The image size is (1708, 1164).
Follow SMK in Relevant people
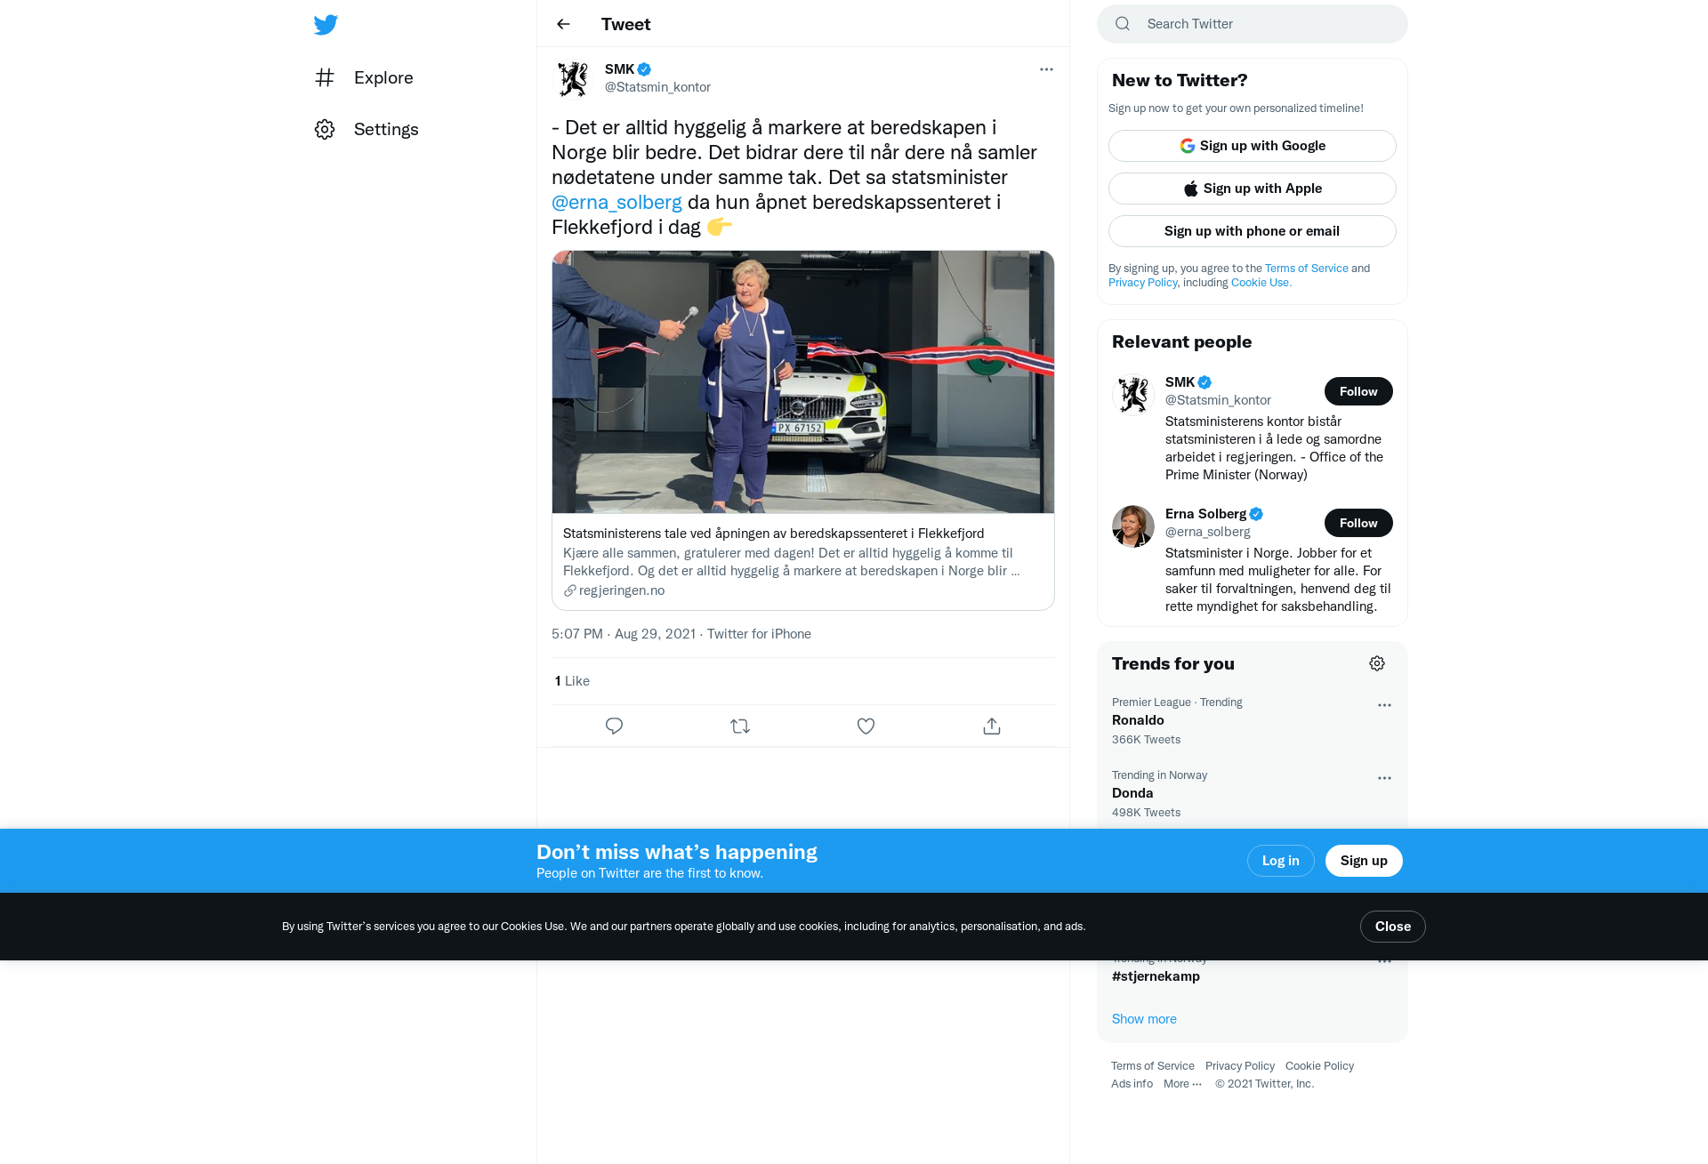pos(1358,391)
